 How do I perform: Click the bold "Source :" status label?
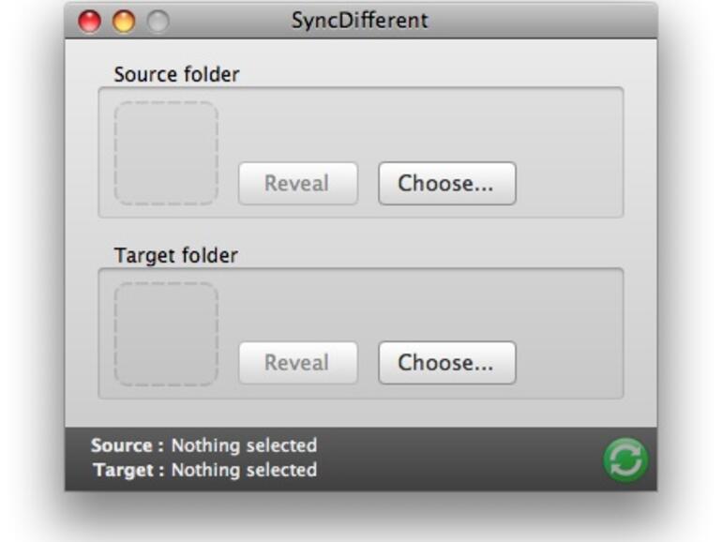click(128, 445)
